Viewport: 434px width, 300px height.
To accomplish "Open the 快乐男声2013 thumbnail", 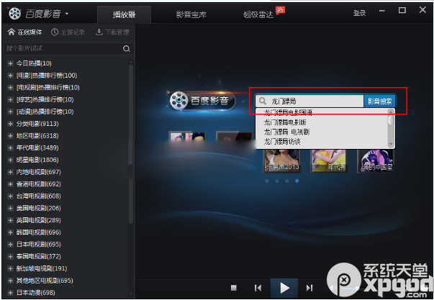I will 281,161.
